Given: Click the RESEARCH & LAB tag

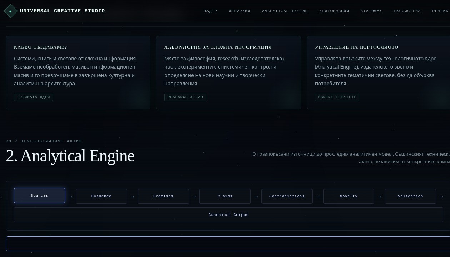Looking at the screenshot, I should pos(185,97).
